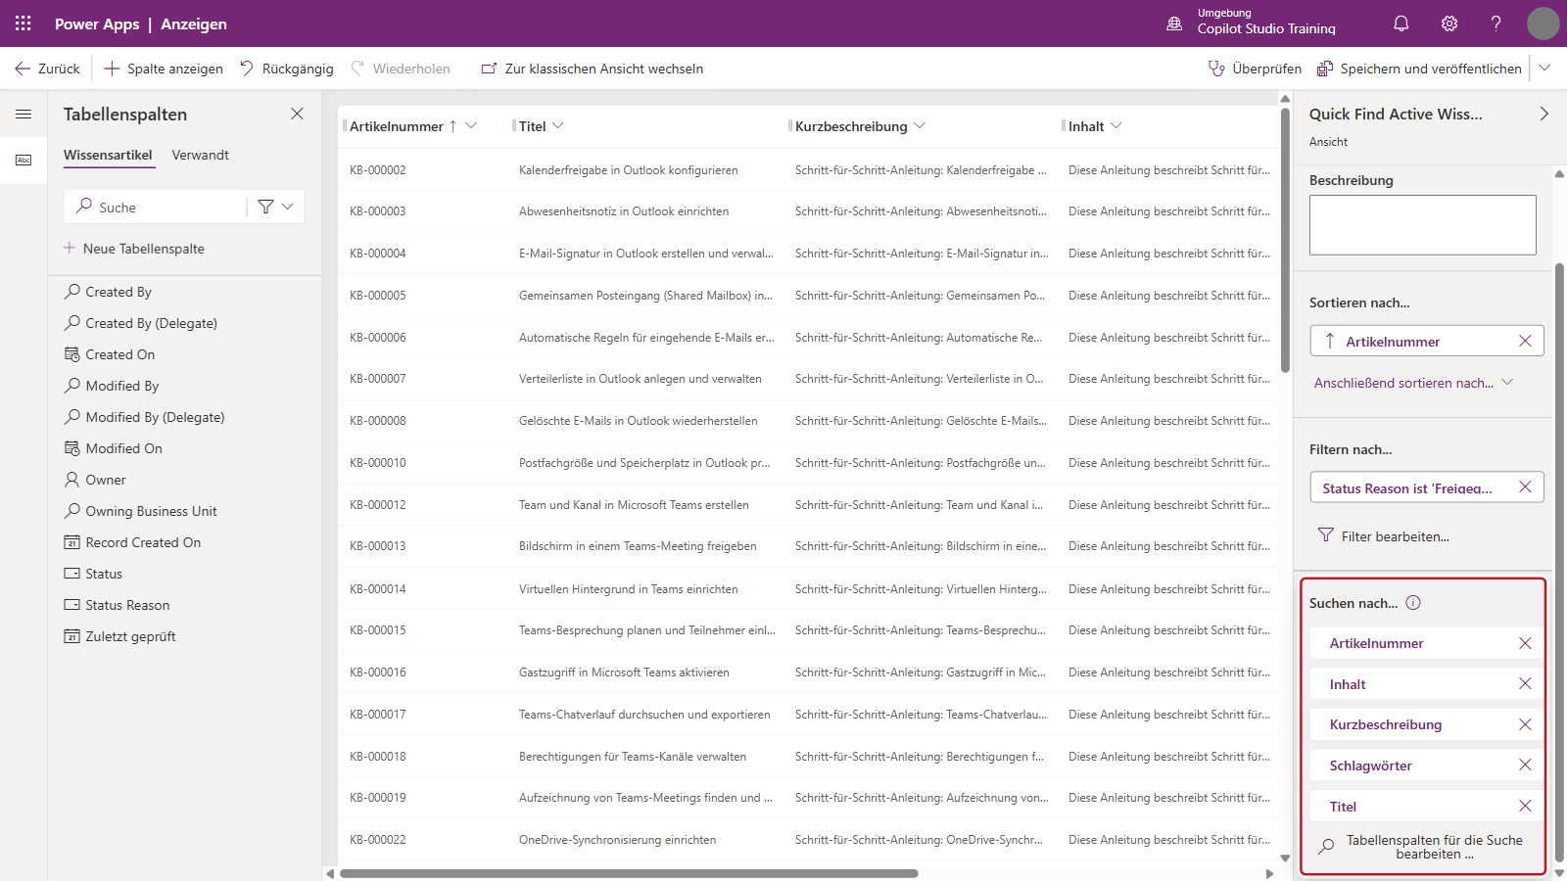Show info for Suchen nach
1567x881 pixels.
pyautogui.click(x=1413, y=603)
